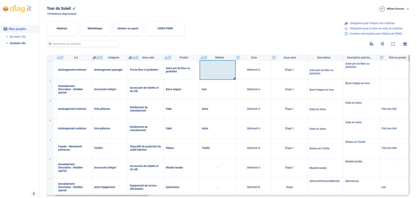Click the Anticonstitutionnellement description cell
Screen dimensions: 417x198
point(325,186)
